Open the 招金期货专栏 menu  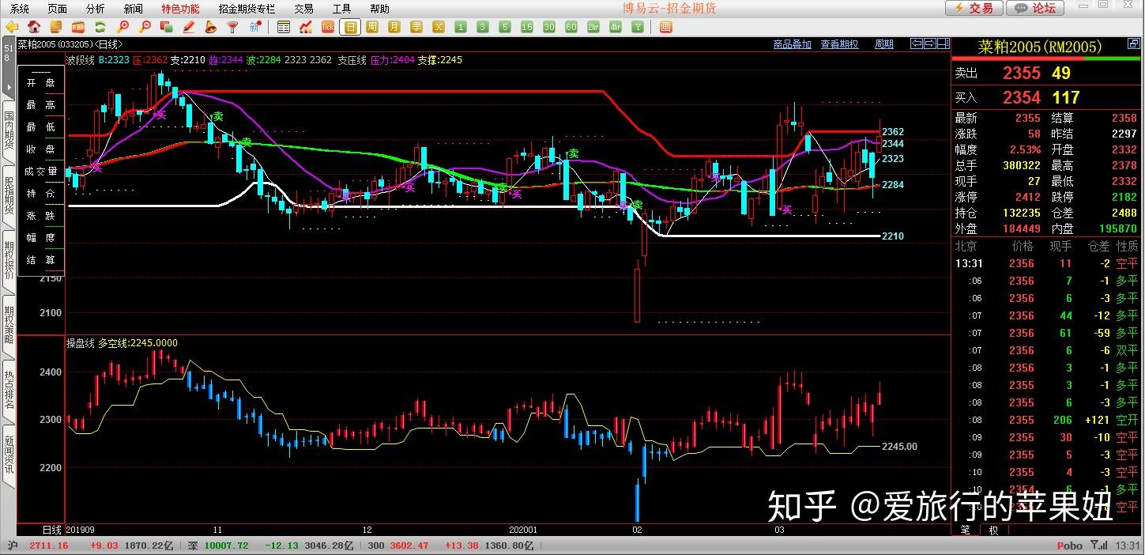click(x=247, y=9)
